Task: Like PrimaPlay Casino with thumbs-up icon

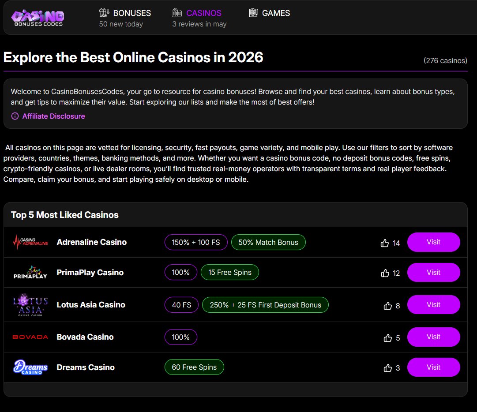Action: [x=385, y=273]
